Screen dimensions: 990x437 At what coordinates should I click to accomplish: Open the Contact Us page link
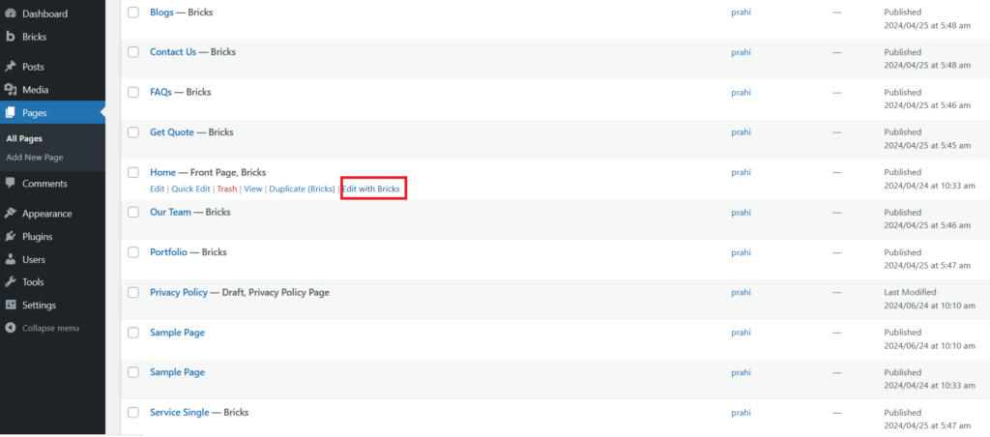173,52
